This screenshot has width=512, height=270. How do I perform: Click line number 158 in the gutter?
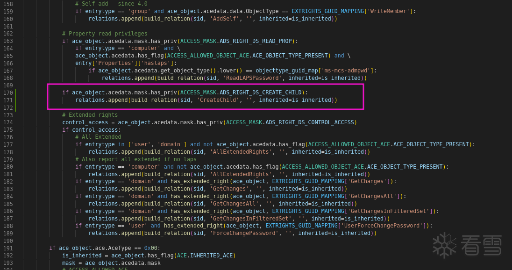(x=8, y=4)
